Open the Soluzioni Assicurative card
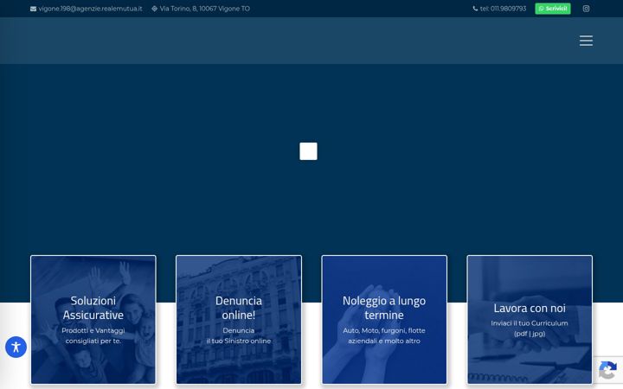 (93, 320)
